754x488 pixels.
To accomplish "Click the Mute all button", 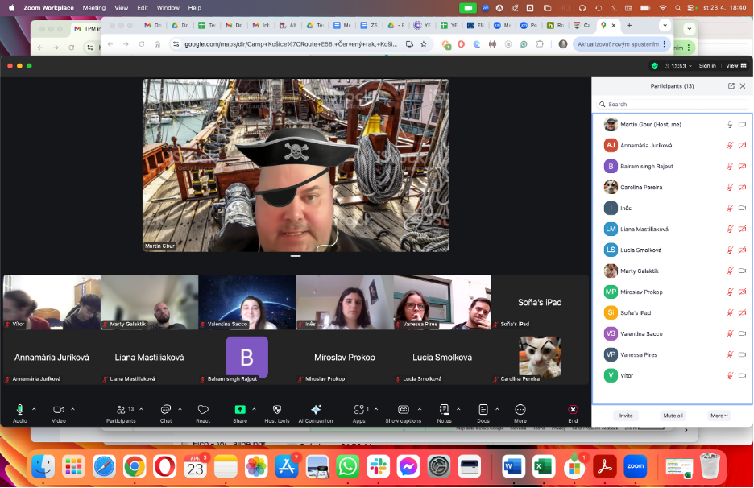I will click(x=673, y=416).
